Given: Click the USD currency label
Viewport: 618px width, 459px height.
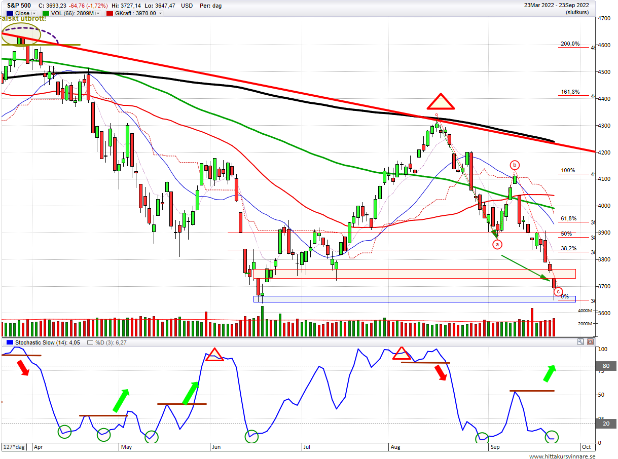Looking at the screenshot, I should tap(187, 5).
